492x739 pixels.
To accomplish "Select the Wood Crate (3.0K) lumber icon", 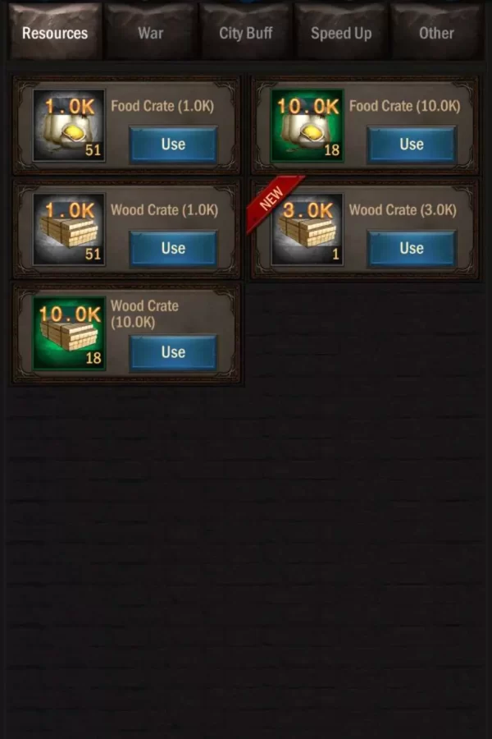I will click(x=307, y=230).
